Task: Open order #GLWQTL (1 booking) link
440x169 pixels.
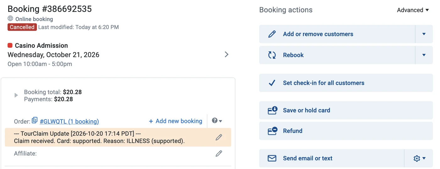Action: pyautogui.click(x=69, y=121)
